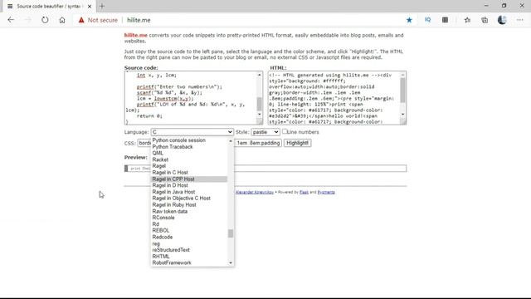Open the Alexander Kojevnikov link
The height and width of the screenshot is (299, 531).
point(255,192)
